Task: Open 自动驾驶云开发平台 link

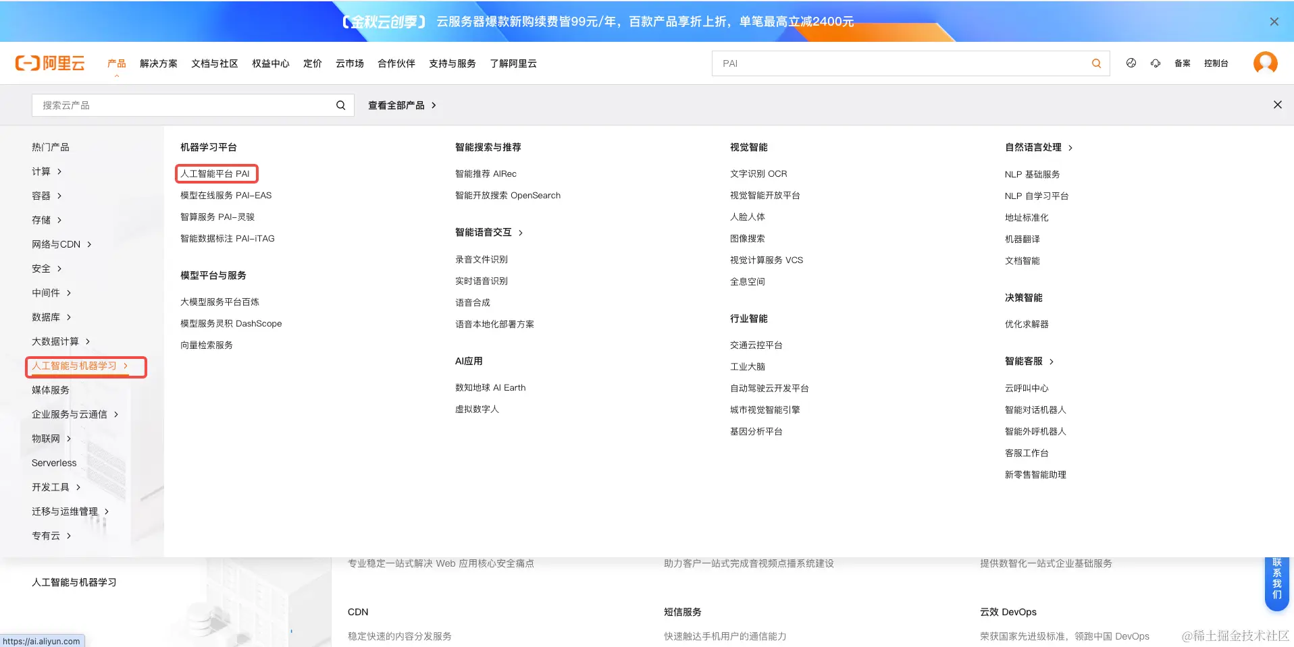Action: click(769, 388)
